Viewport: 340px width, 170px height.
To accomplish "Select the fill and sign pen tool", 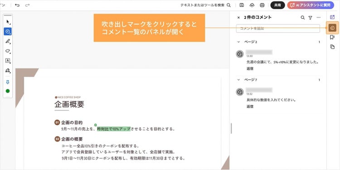I will pyautogui.click(x=8, y=70).
